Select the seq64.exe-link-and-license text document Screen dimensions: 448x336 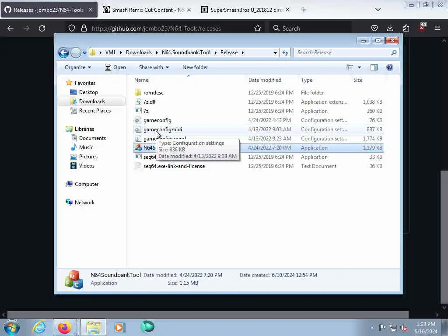pos(174,166)
